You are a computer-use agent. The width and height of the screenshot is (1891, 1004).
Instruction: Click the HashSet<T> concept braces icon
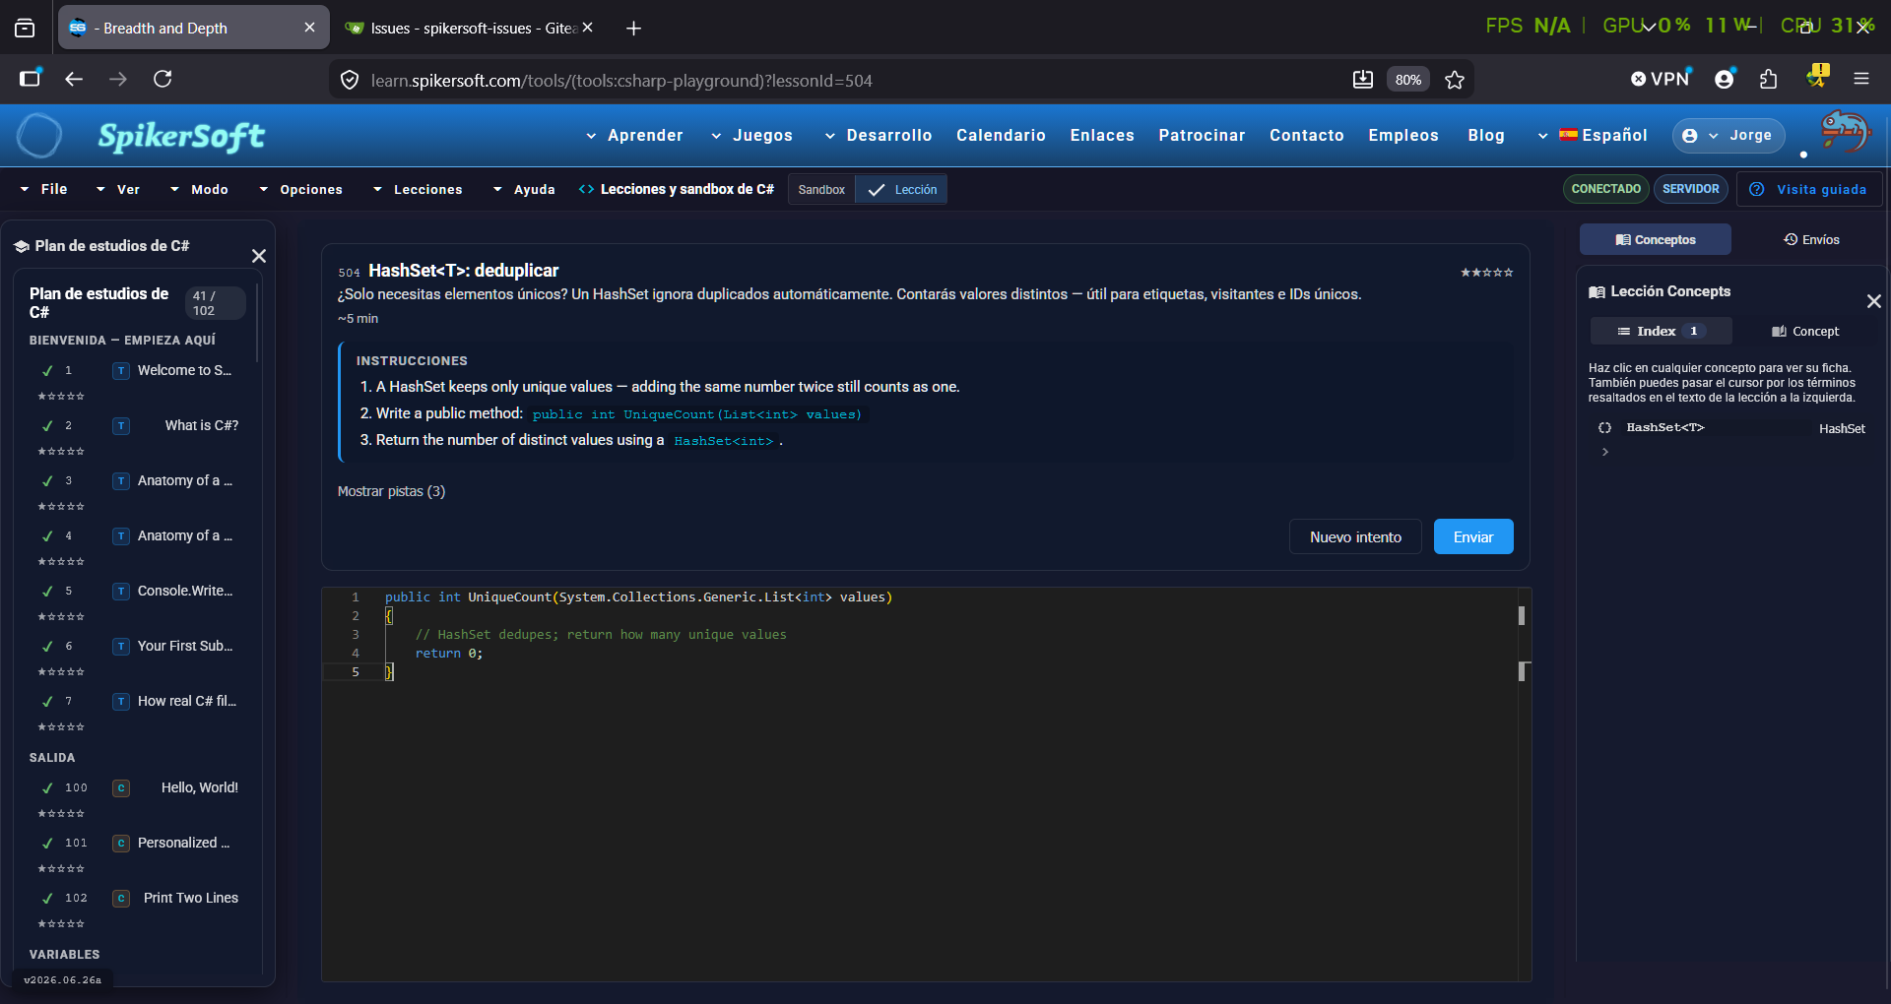[x=1604, y=427]
